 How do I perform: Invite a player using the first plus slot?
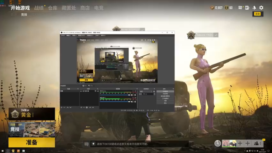pyautogui.click(x=240, y=143)
